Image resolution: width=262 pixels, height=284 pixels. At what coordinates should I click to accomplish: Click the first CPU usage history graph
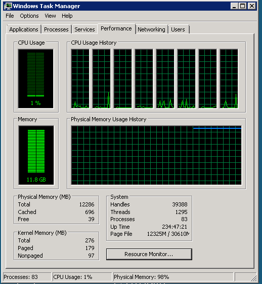(x=80, y=79)
